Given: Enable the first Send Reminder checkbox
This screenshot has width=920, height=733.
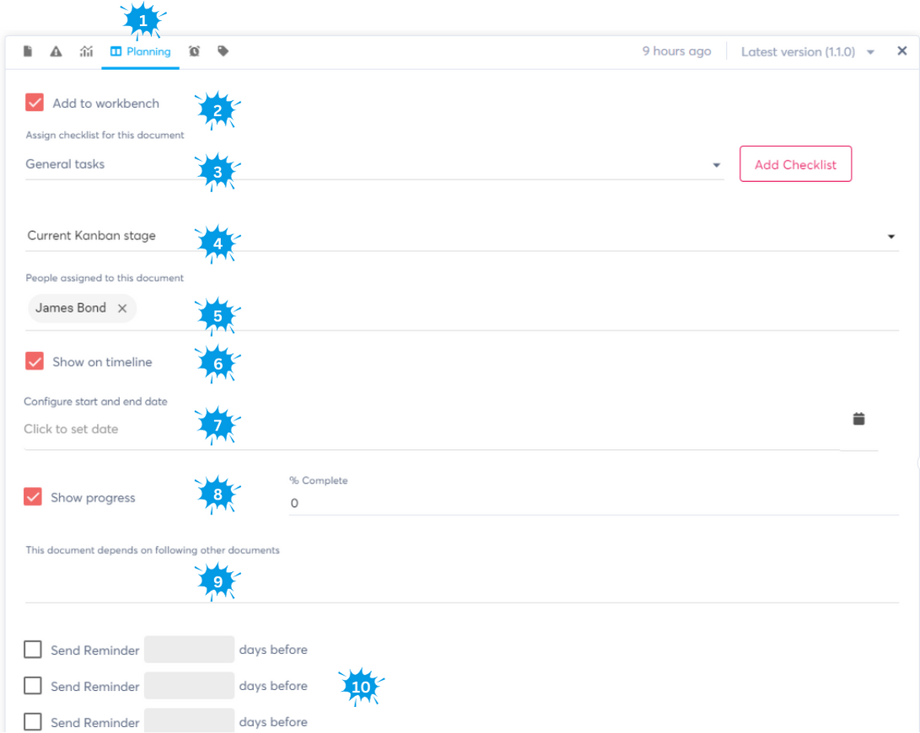Looking at the screenshot, I should (33, 650).
